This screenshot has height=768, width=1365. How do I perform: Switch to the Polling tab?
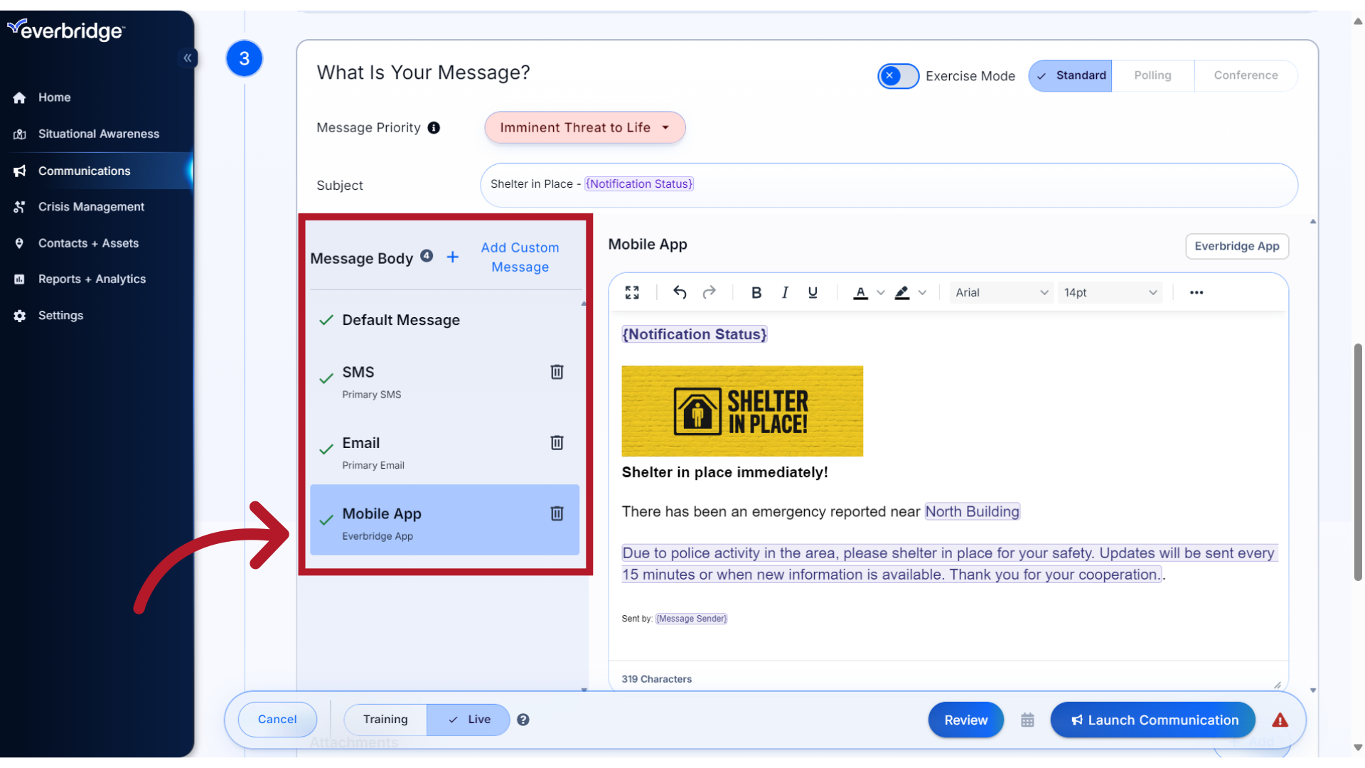(1152, 75)
